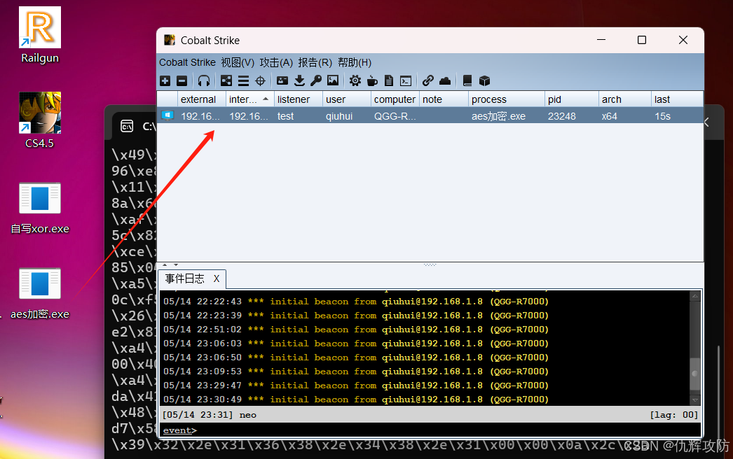Open the 视图(V) menu
Screen dimensions: 733x459
(x=238, y=62)
